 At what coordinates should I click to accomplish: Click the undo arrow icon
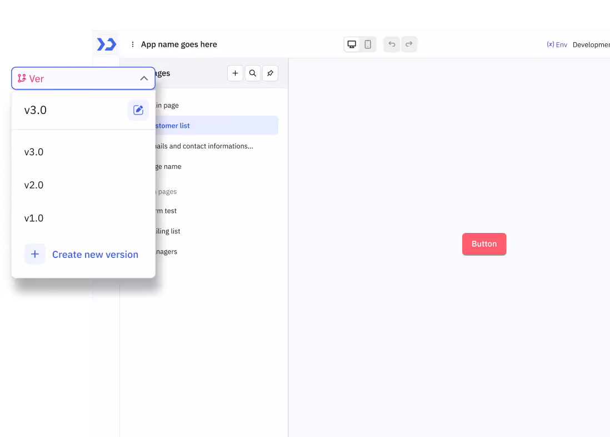pyautogui.click(x=392, y=44)
